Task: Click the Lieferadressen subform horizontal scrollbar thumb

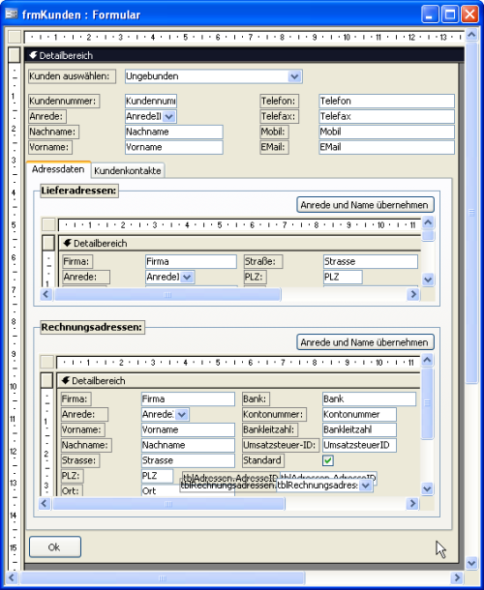Action: click(x=167, y=295)
